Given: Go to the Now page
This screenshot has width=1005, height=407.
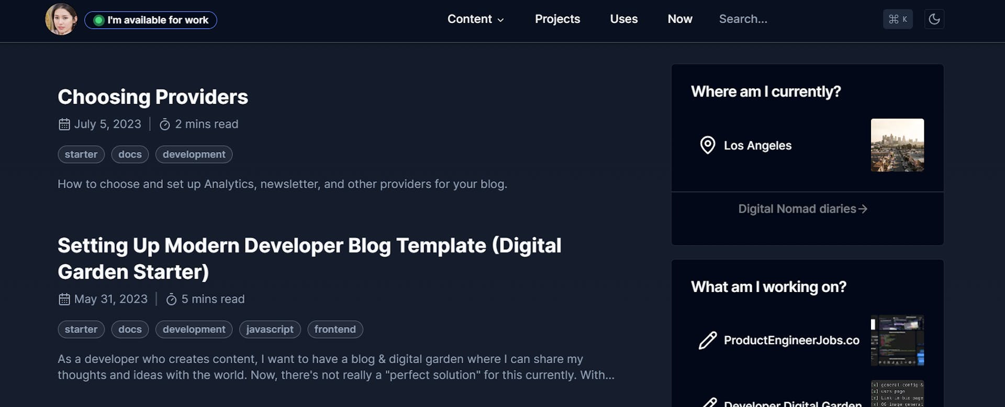Looking at the screenshot, I should tap(679, 19).
